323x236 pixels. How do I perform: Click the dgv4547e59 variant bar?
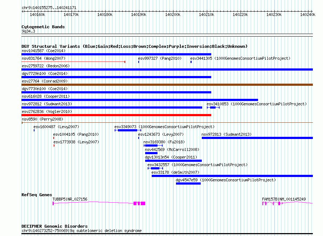188,184
